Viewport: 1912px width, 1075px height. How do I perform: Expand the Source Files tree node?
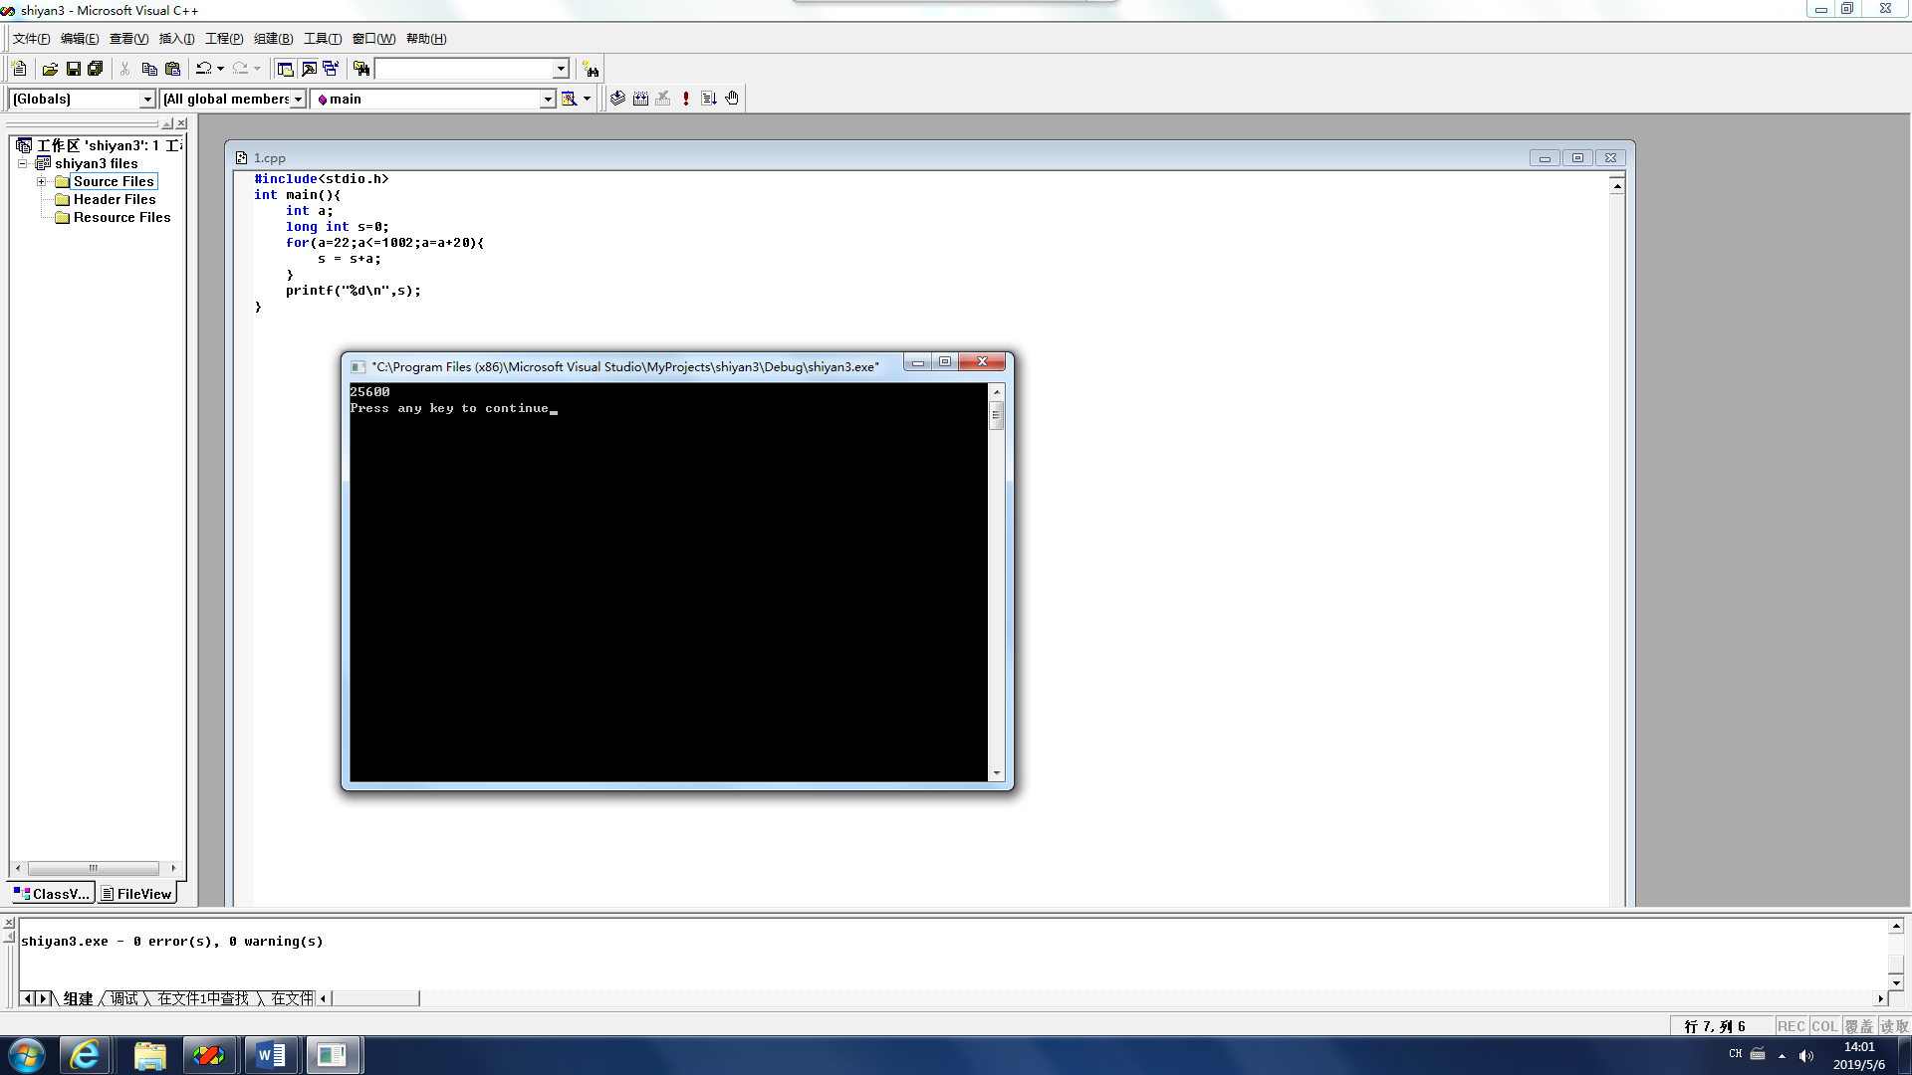click(x=41, y=181)
